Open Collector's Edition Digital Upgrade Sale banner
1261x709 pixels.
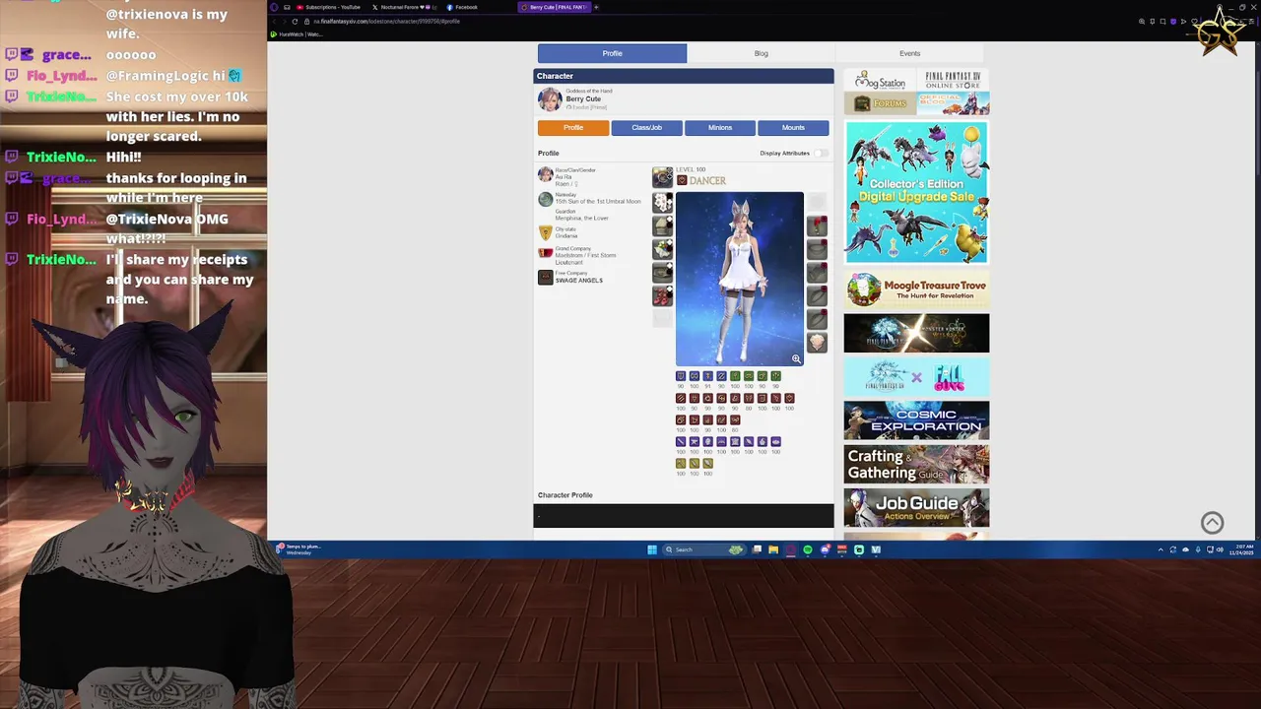coord(916,192)
